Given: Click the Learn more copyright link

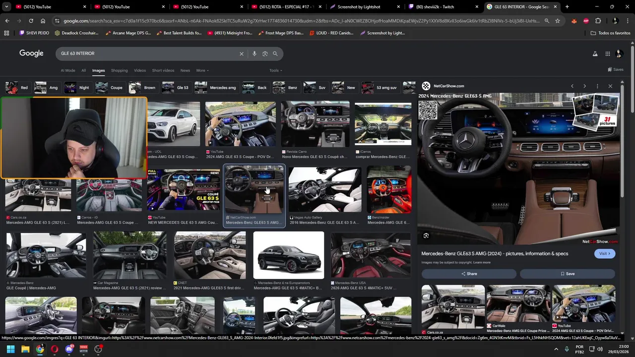Looking at the screenshot, I should (x=482, y=262).
